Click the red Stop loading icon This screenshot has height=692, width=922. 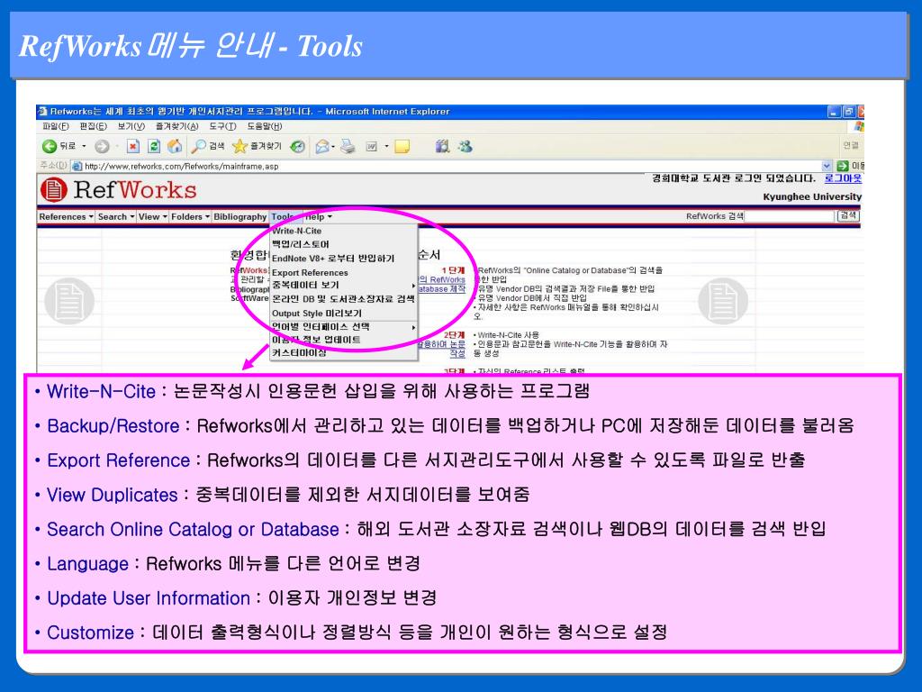click(x=133, y=146)
